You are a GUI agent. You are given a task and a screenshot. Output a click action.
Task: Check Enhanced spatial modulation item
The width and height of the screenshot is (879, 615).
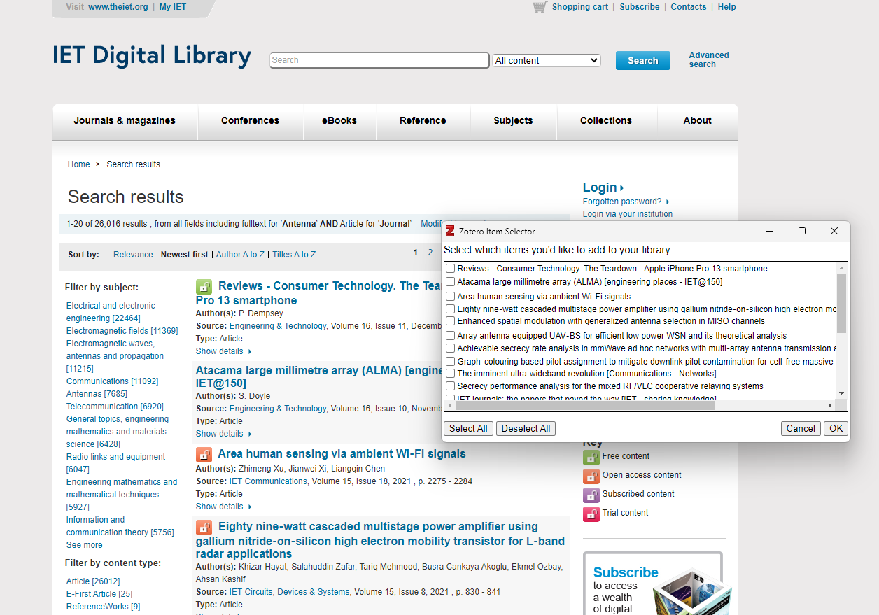[x=451, y=321]
